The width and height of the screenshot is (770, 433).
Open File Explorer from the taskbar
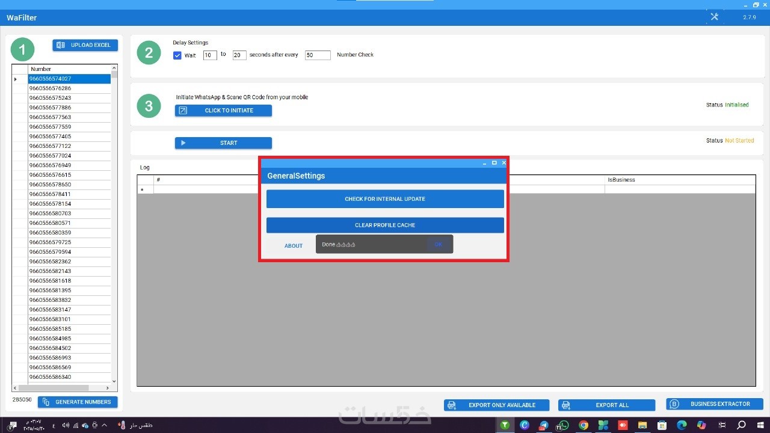pyautogui.click(x=642, y=425)
